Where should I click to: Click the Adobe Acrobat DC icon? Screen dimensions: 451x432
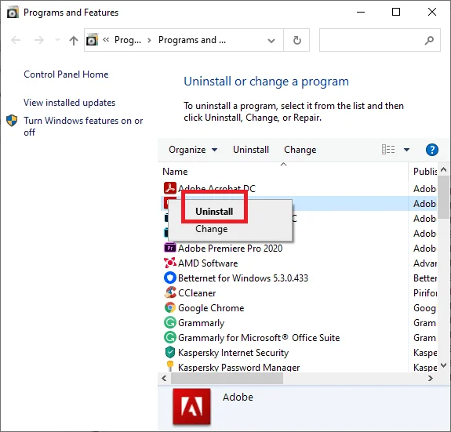click(x=170, y=188)
